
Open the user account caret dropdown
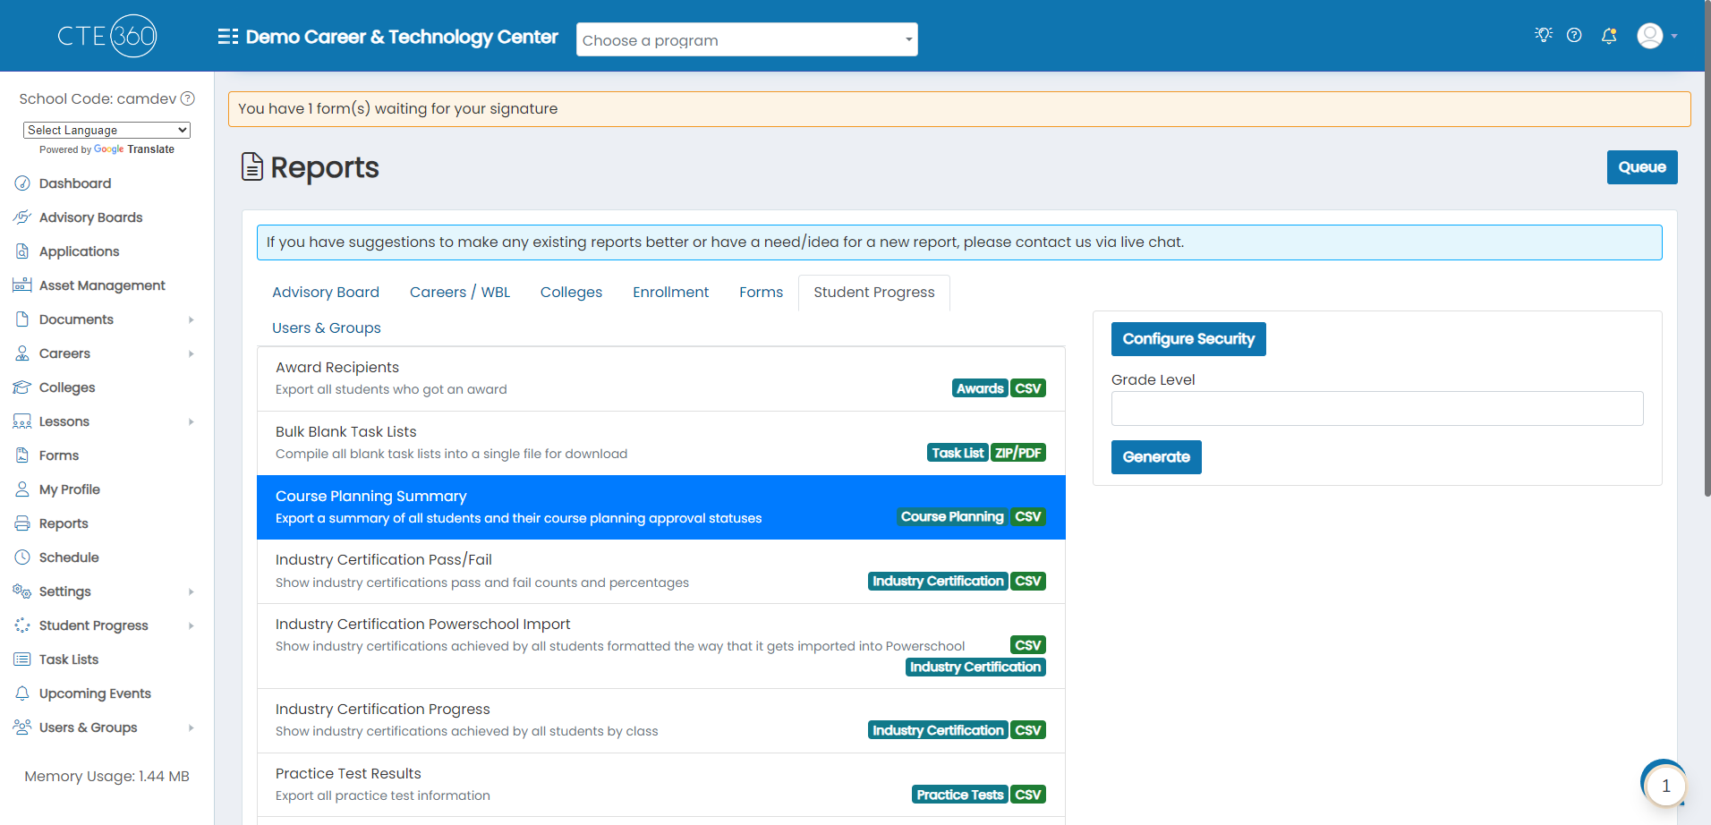[1674, 37]
